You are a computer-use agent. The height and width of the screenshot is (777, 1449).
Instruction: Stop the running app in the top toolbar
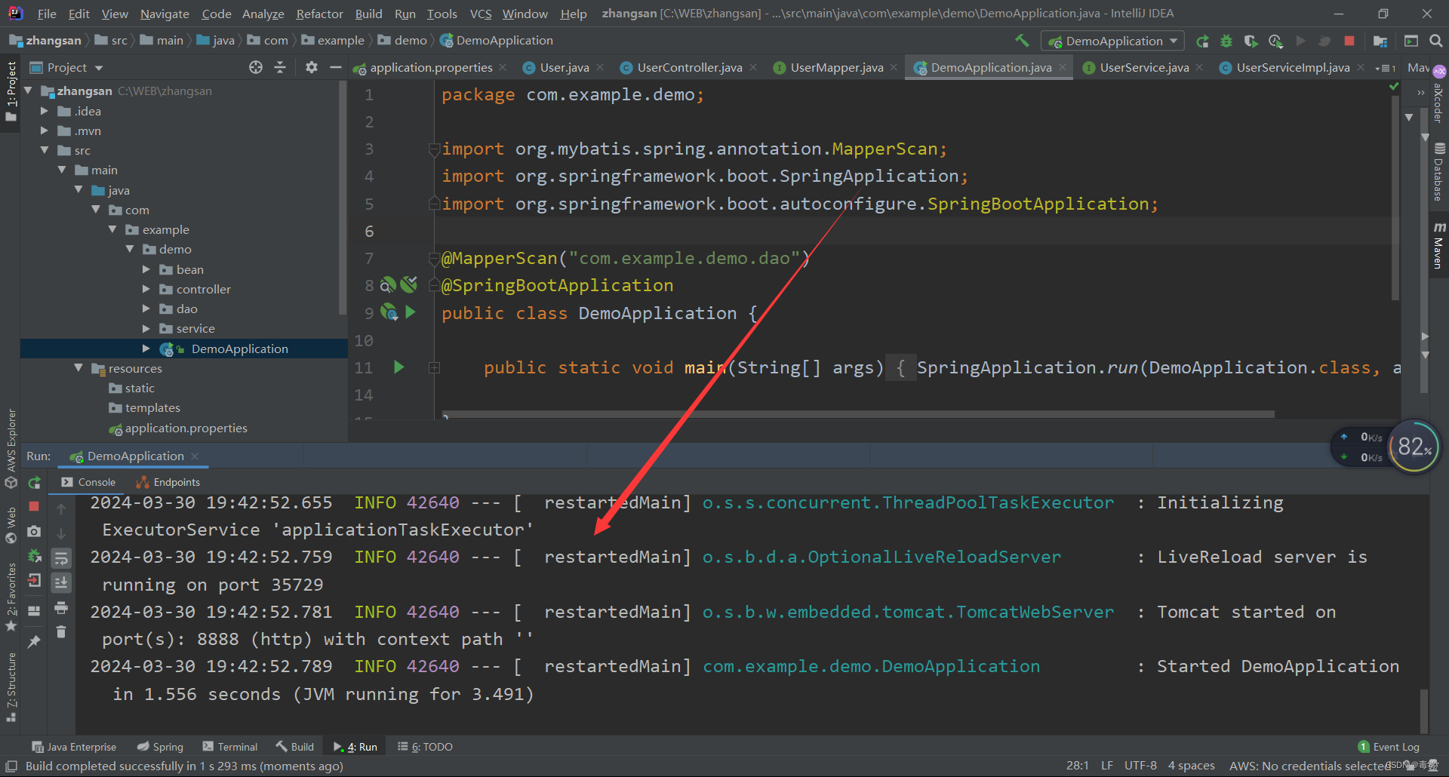coord(1349,41)
